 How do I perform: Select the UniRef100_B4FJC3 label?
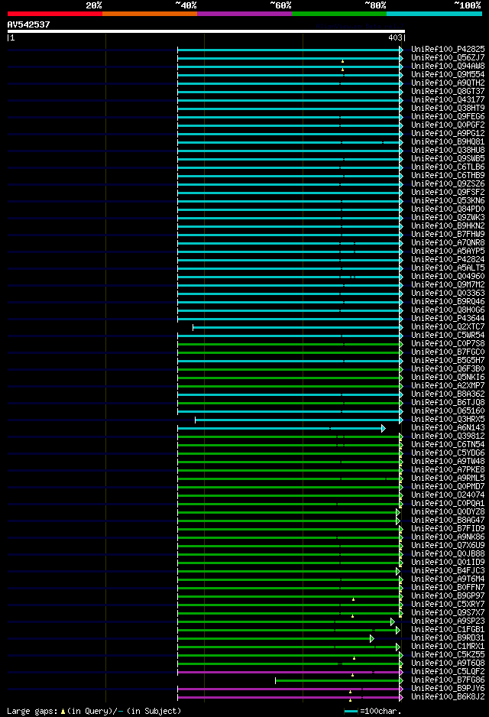point(448,571)
